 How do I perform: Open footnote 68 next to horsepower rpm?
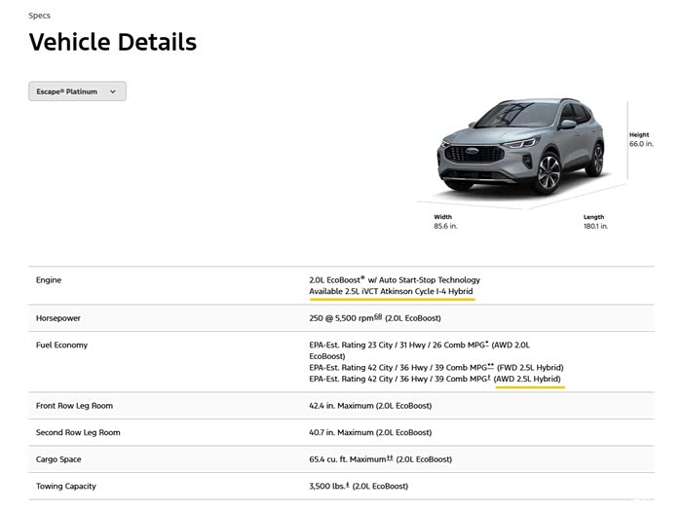[378, 316]
